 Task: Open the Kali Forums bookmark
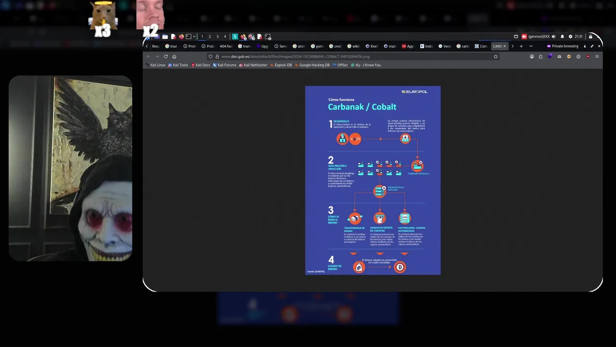click(225, 65)
